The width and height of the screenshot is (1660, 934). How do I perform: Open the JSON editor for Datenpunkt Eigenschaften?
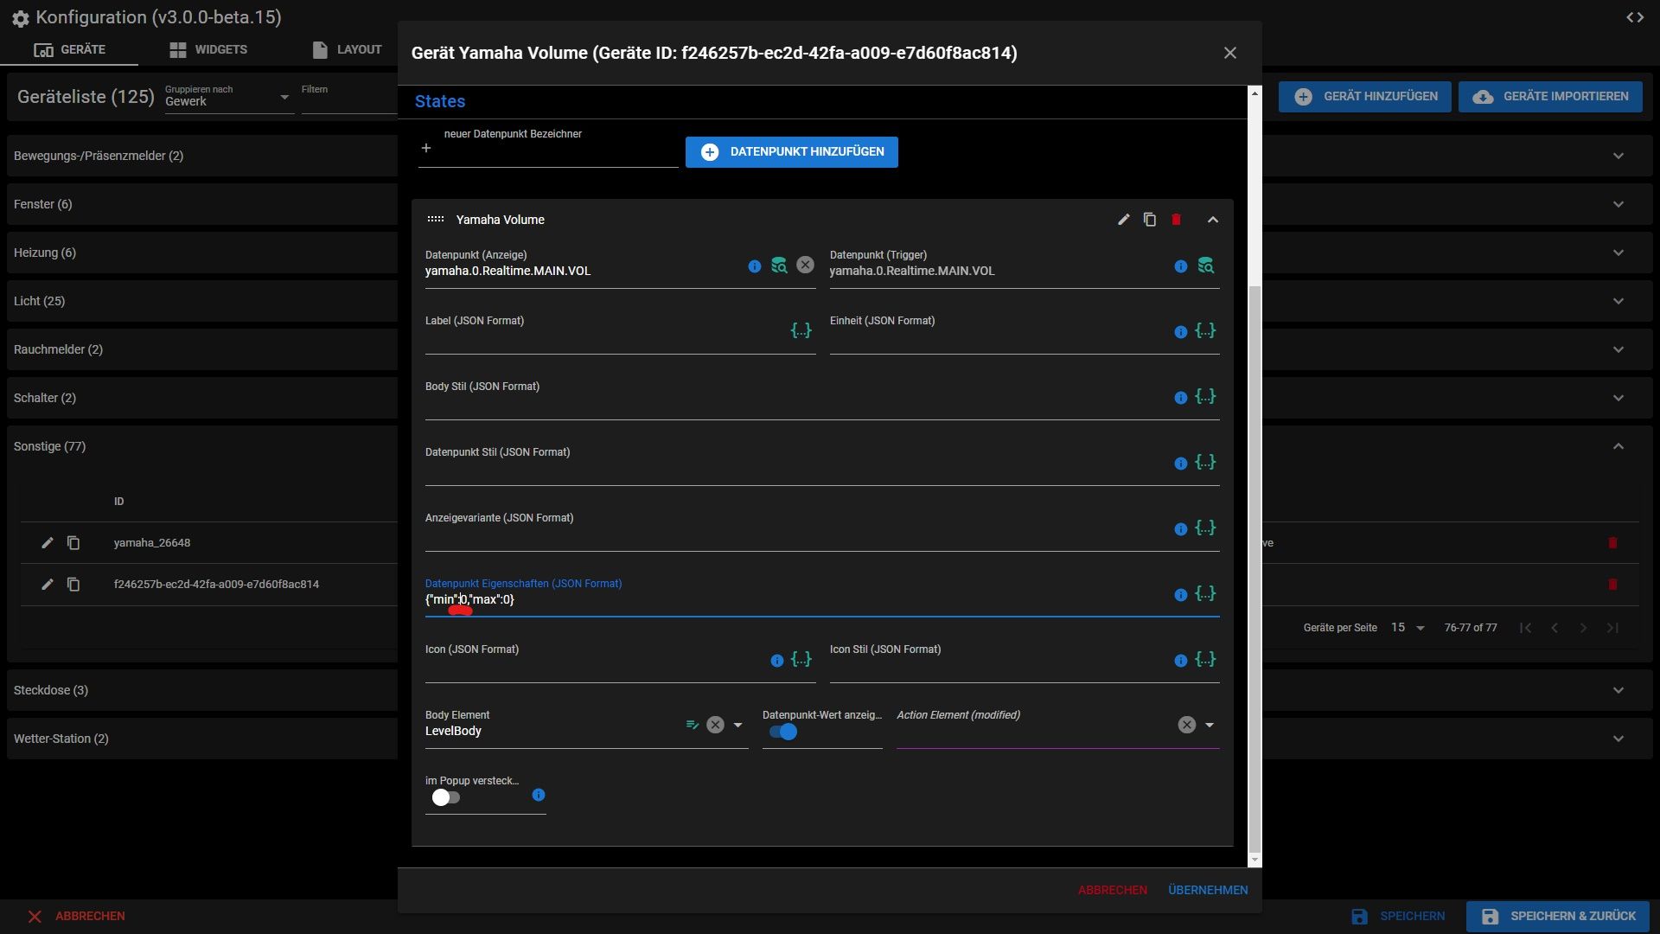[x=1205, y=594]
